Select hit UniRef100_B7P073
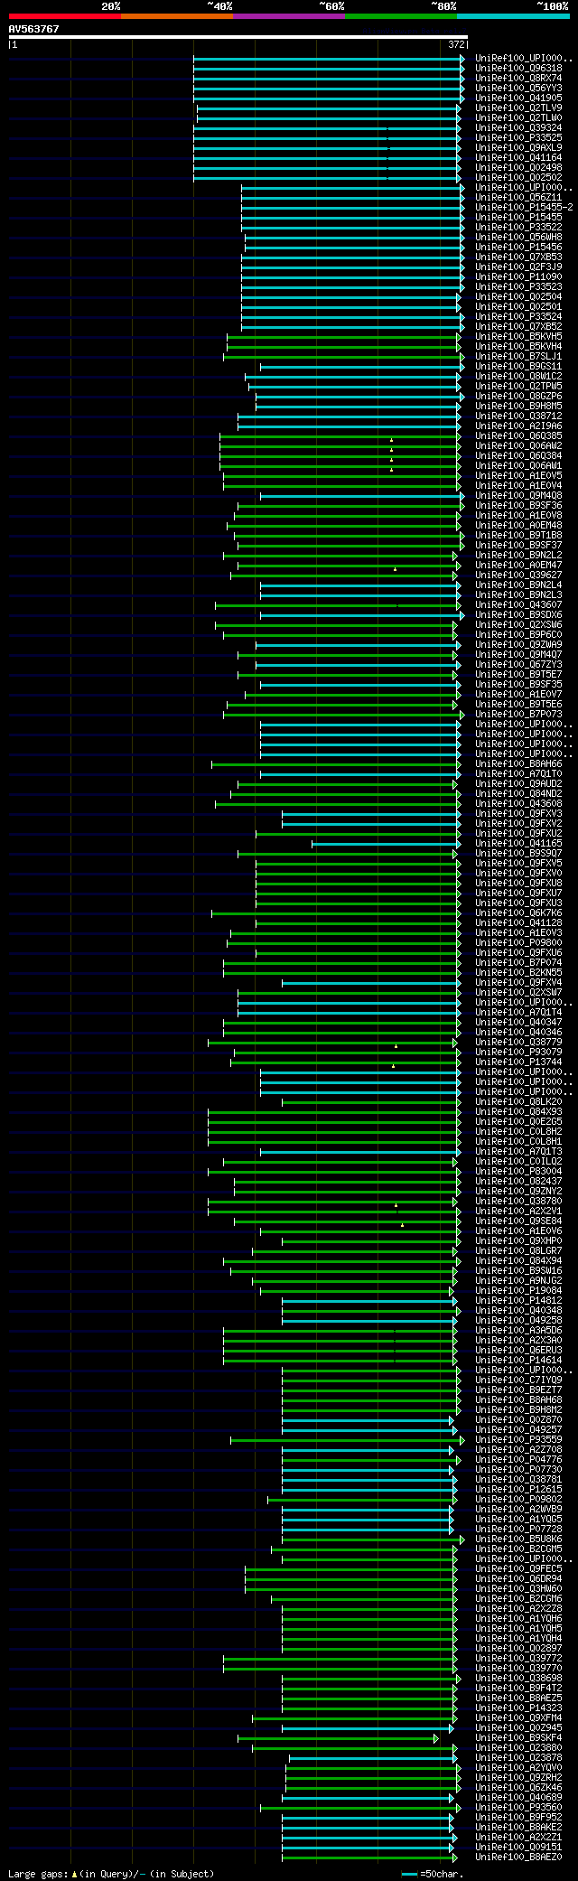 click(518, 714)
